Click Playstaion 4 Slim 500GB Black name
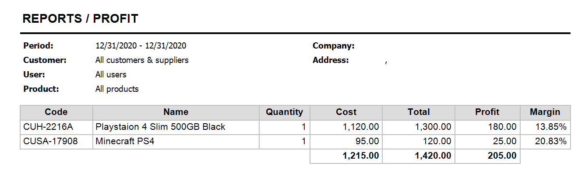The width and height of the screenshot is (585, 184). tap(160, 127)
